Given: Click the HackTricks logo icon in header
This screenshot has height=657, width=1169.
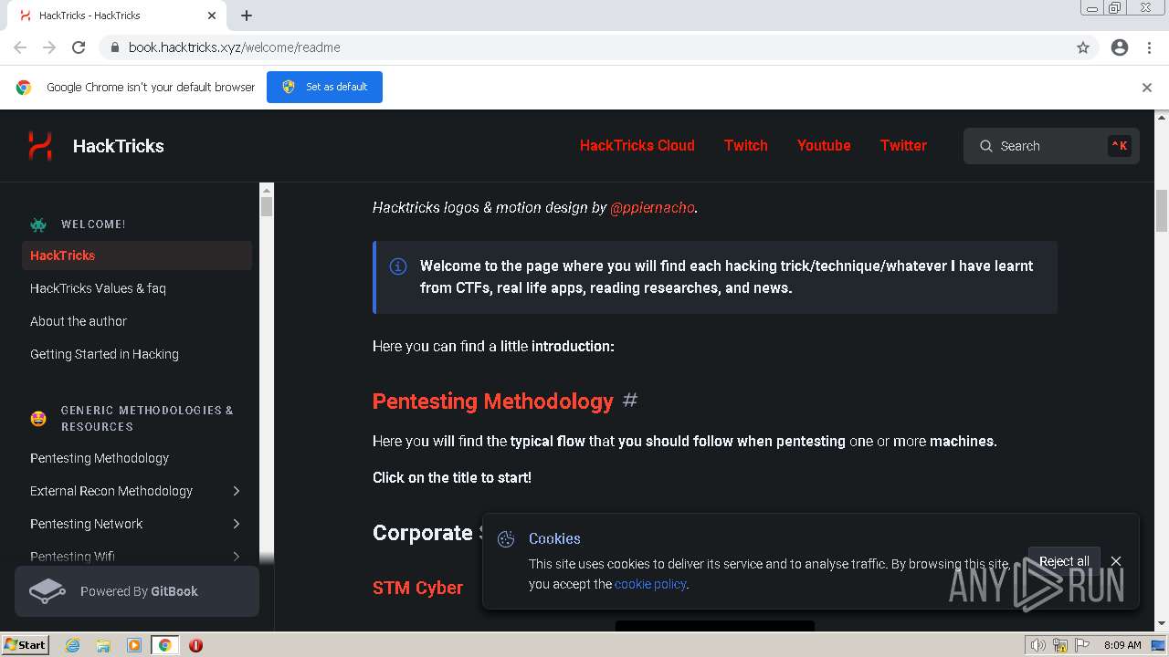Looking at the screenshot, I should pos(40,145).
